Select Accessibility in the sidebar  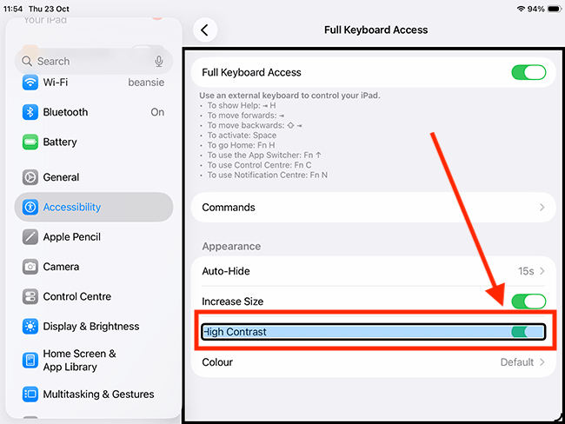tap(94, 207)
